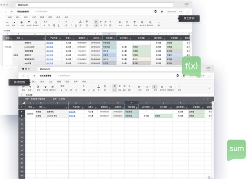The image size is (247, 179).
Task: Click the undo icon in the front window toolbar
Action: tap(24, 86)
